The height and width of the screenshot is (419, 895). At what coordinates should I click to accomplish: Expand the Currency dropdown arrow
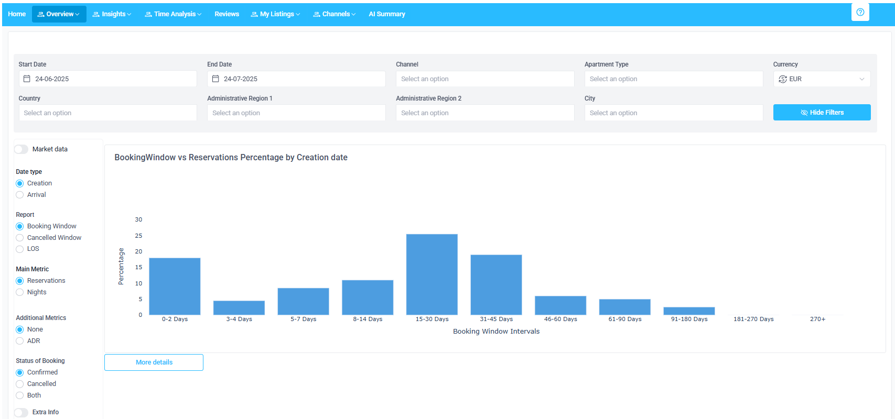pyautogui.click(x=861, y=79)
